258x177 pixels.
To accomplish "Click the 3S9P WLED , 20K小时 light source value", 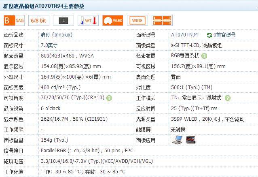I will (207, 119).
